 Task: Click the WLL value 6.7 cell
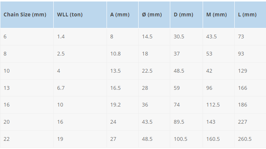[80, 88]
